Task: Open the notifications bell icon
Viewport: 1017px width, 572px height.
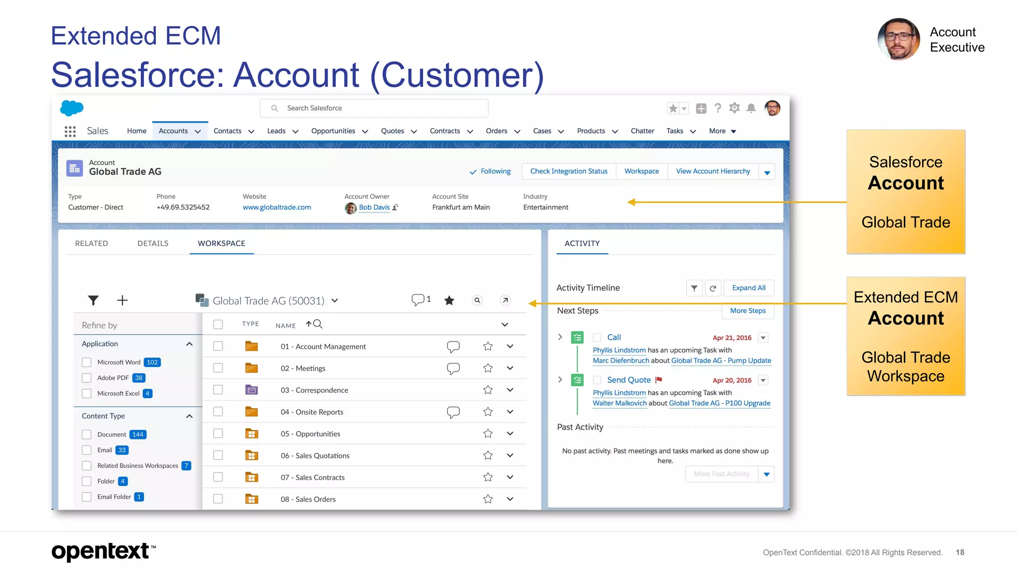Action: (x=751, y=108)
